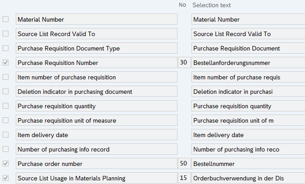
Task: Tick the Item delivery date checkbox
Action: (5, 135)
